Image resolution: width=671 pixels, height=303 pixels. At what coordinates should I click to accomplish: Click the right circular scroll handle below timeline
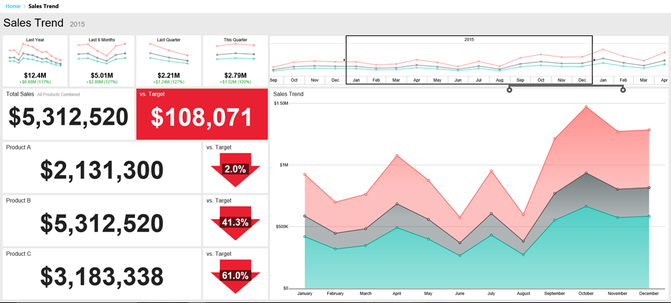point(623,90)
